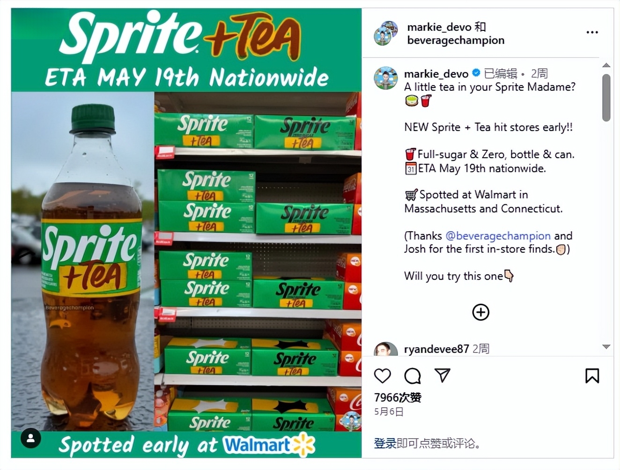Open beveragechampion profile from the header
620x470 pixels.
456,40
